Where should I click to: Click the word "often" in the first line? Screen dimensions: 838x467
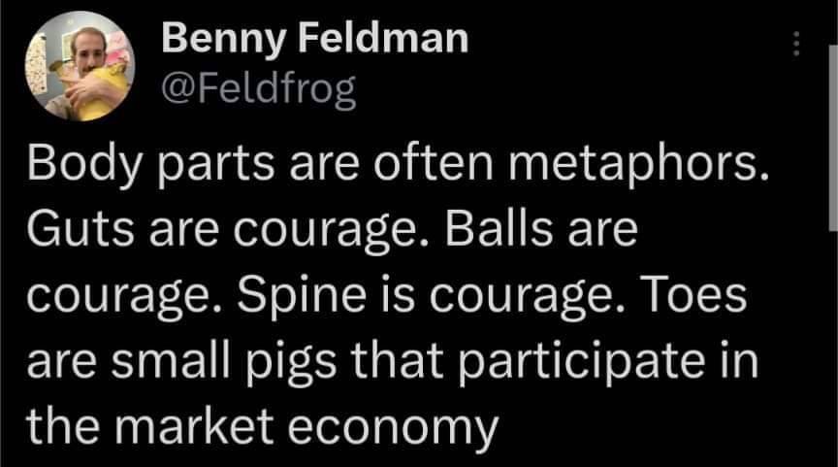pyautogui.click(x=433, y=163)
